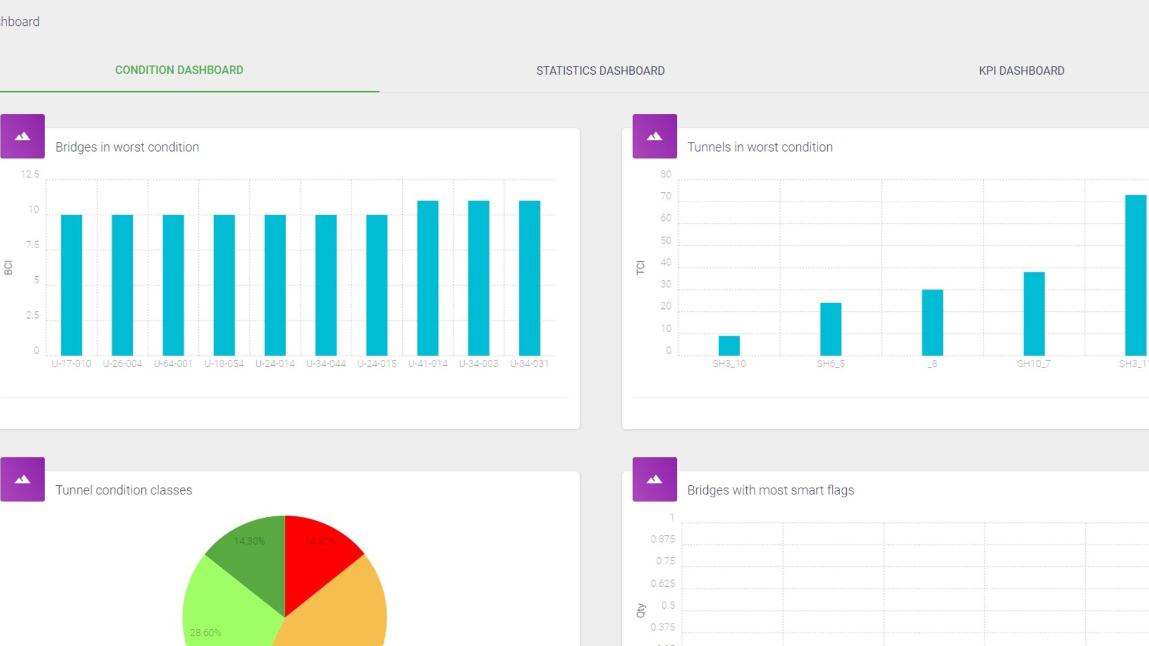Click the U-17-010 axis label

point(71,363)
